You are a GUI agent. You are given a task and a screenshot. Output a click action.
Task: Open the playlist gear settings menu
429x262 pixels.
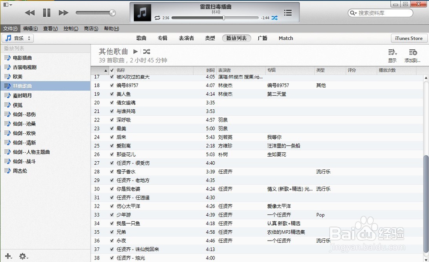click(24, 256)
